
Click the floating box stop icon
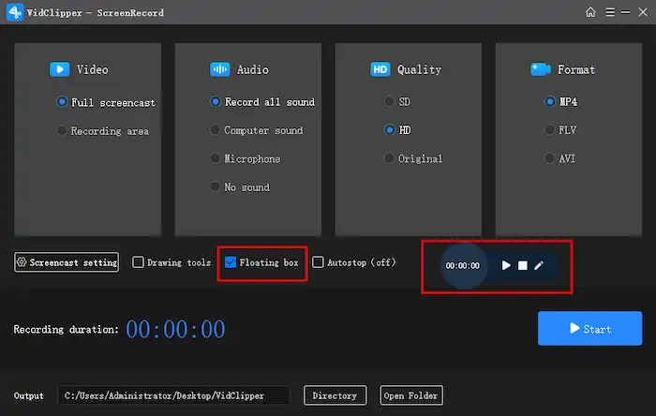tap(523, 265)
